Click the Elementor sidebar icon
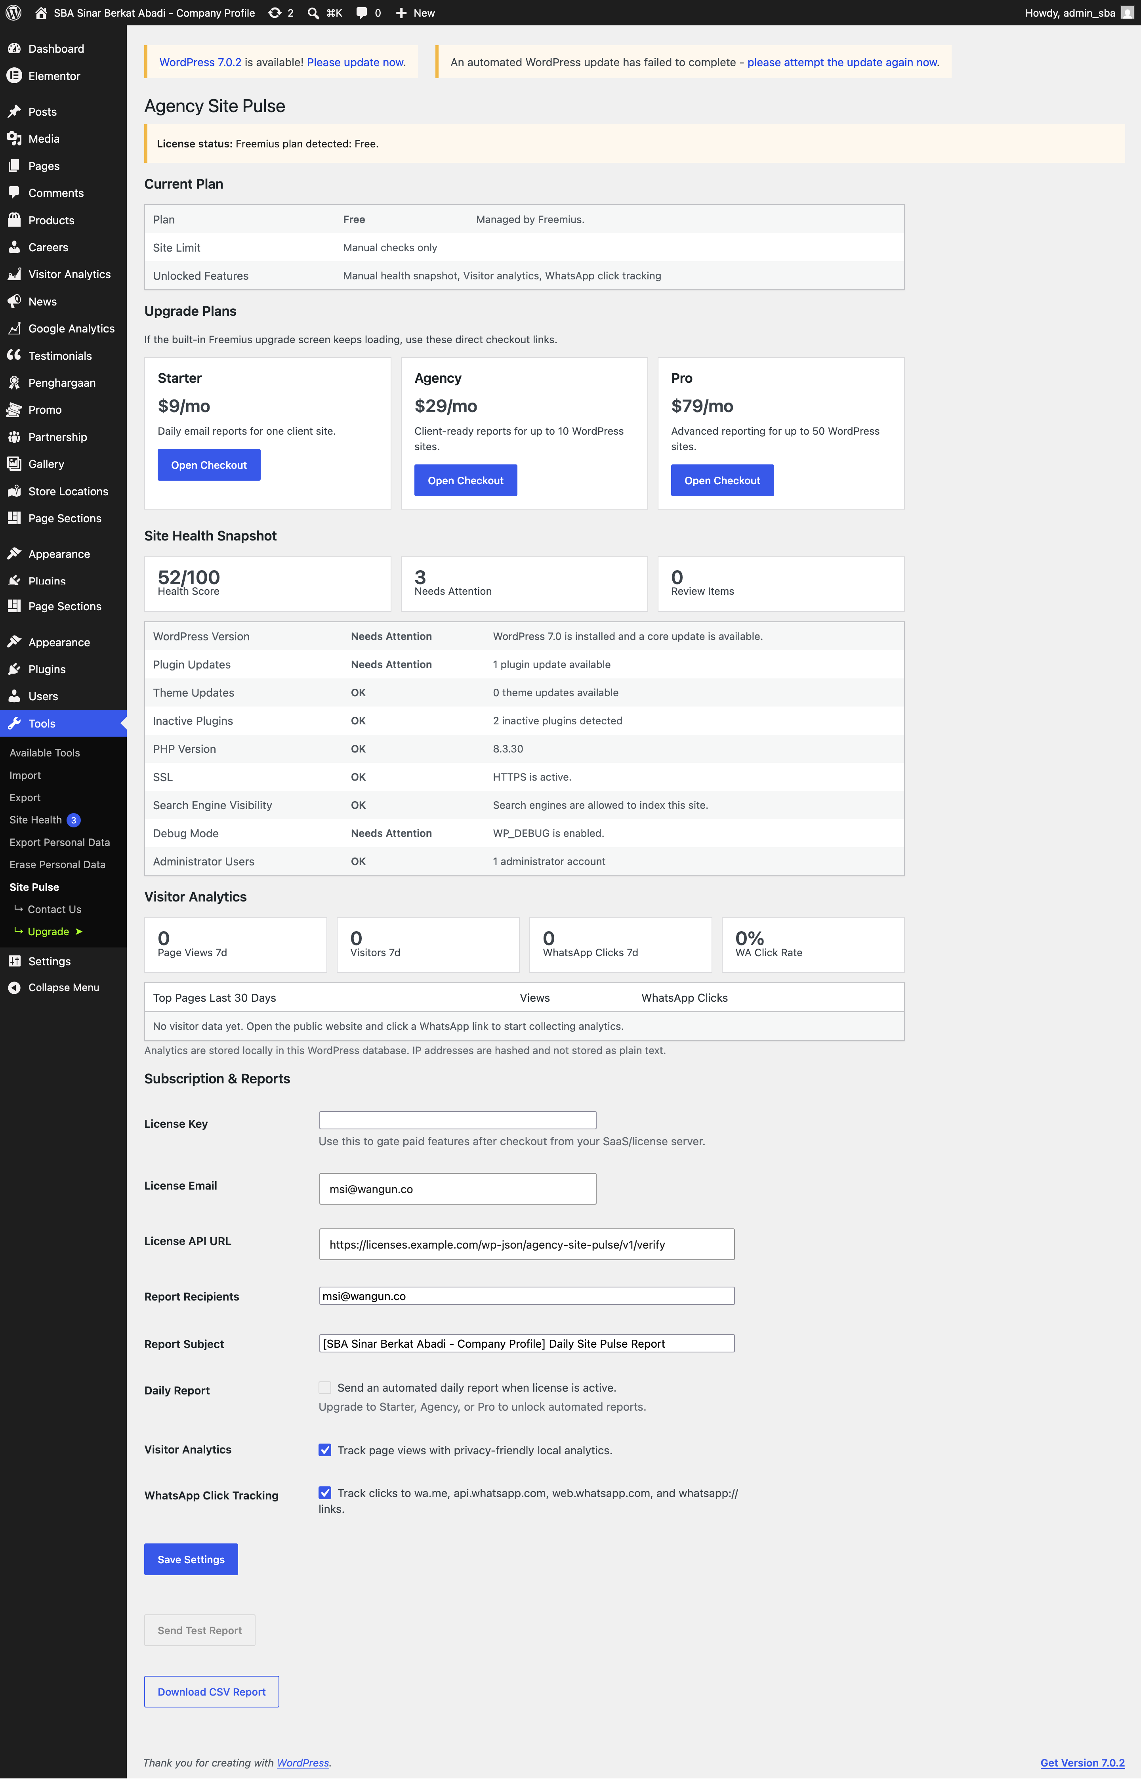Image resolution: width=1141 pixels, height=1780 pixels. click(14, 76)
